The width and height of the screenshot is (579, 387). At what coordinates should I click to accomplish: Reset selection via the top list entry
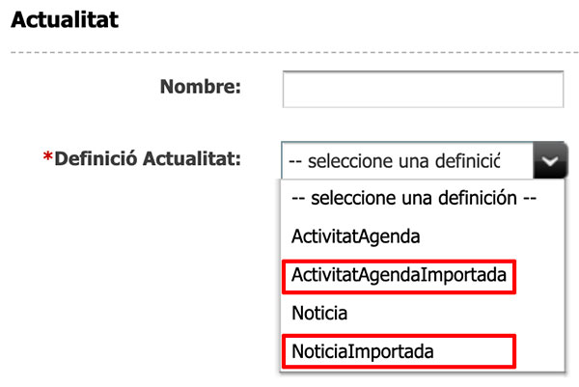click(x=413, y=198)
